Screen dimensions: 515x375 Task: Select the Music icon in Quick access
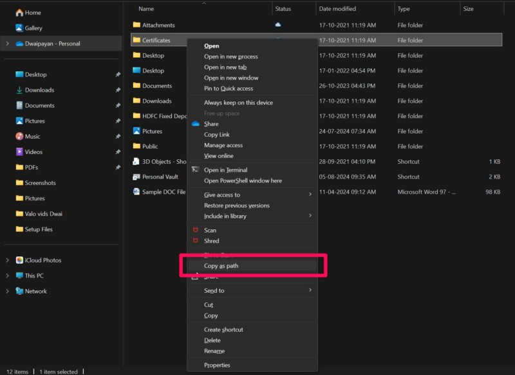[19, 136]
